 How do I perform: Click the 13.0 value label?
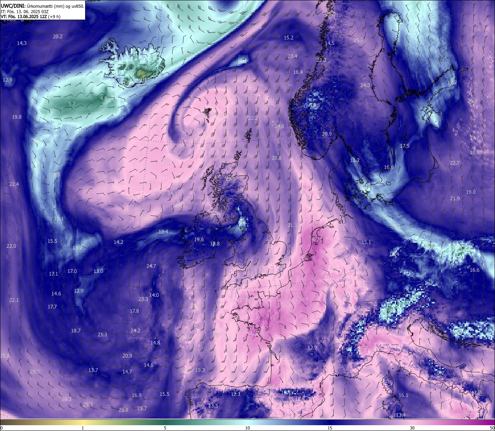coord(98,271)
